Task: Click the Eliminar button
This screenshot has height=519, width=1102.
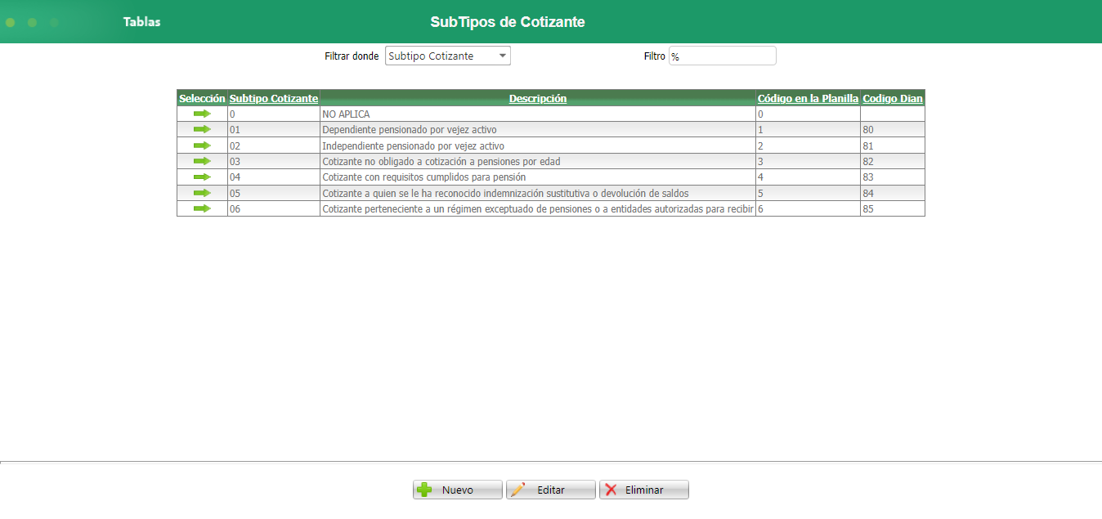Action: (x=644, y=490)
